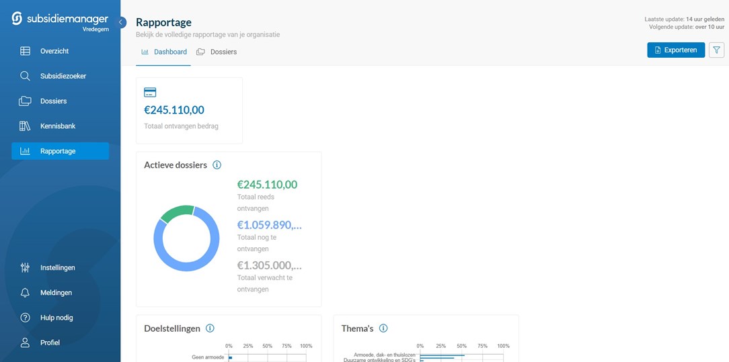The image size is (729, 362).
Task: Click the Dossiers folder icon in sidebar
Action: pos(25,101)
